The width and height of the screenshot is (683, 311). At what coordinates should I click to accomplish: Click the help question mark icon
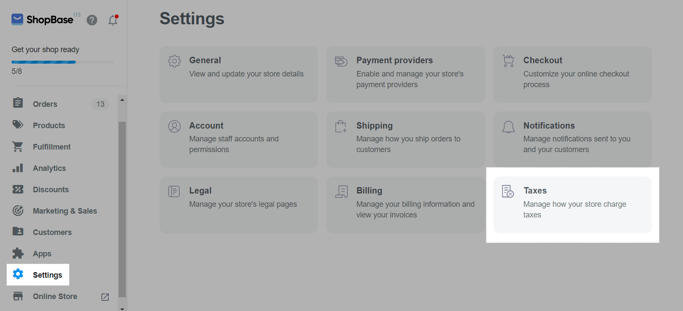pyautogui.click(x=92, y=20)
